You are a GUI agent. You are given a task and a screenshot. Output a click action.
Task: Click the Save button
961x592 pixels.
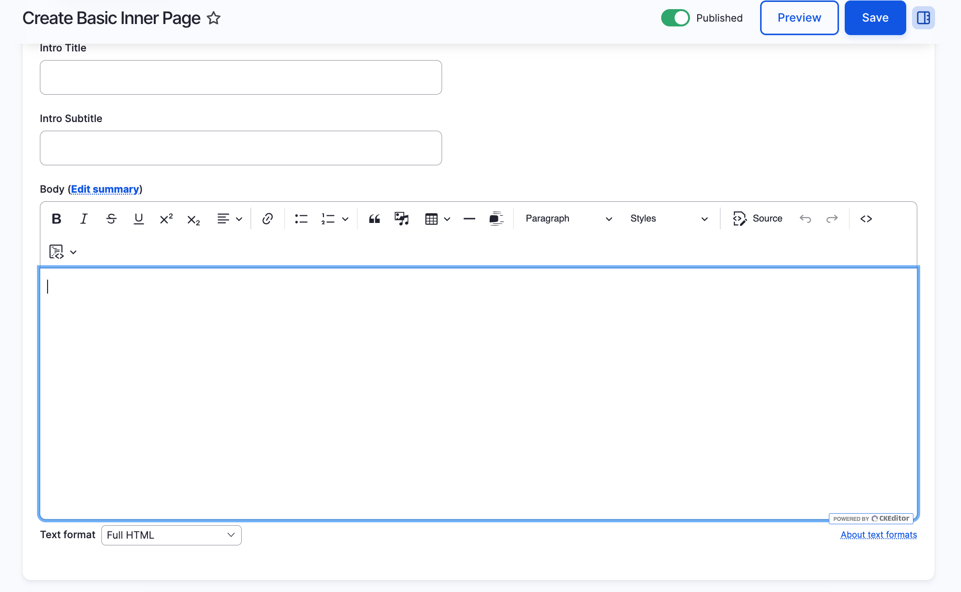[x=875, y=18]
